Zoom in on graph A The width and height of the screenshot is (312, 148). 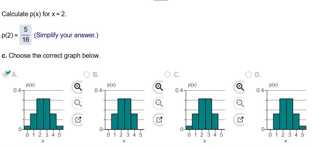78,87
